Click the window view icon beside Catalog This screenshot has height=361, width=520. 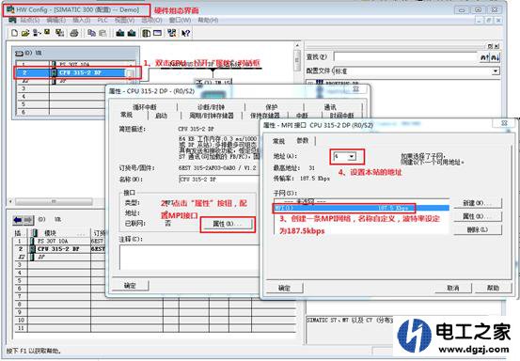click(x=157, y=33)
